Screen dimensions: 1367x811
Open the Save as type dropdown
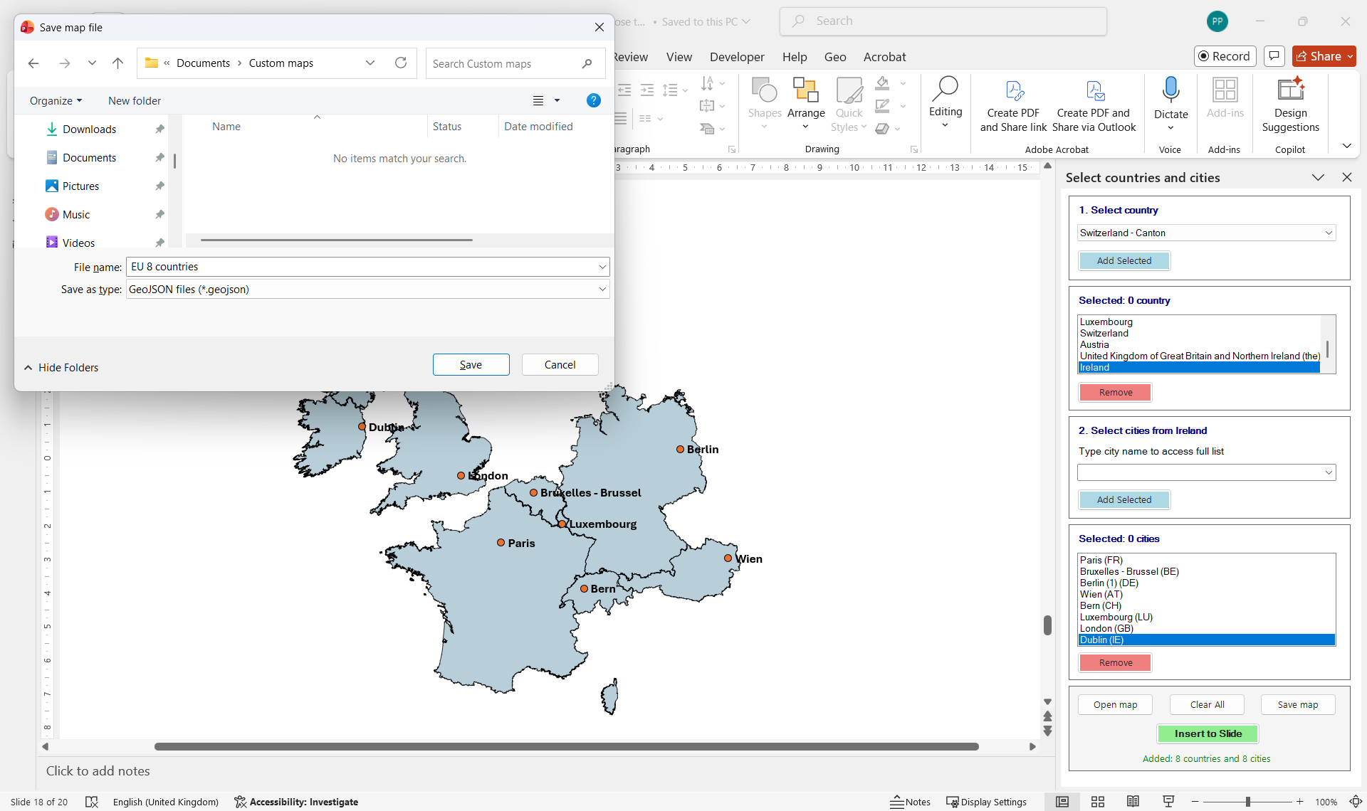pos(602,289)
